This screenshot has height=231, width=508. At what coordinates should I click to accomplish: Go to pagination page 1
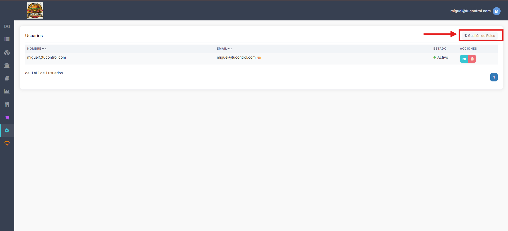click(494, 77)
